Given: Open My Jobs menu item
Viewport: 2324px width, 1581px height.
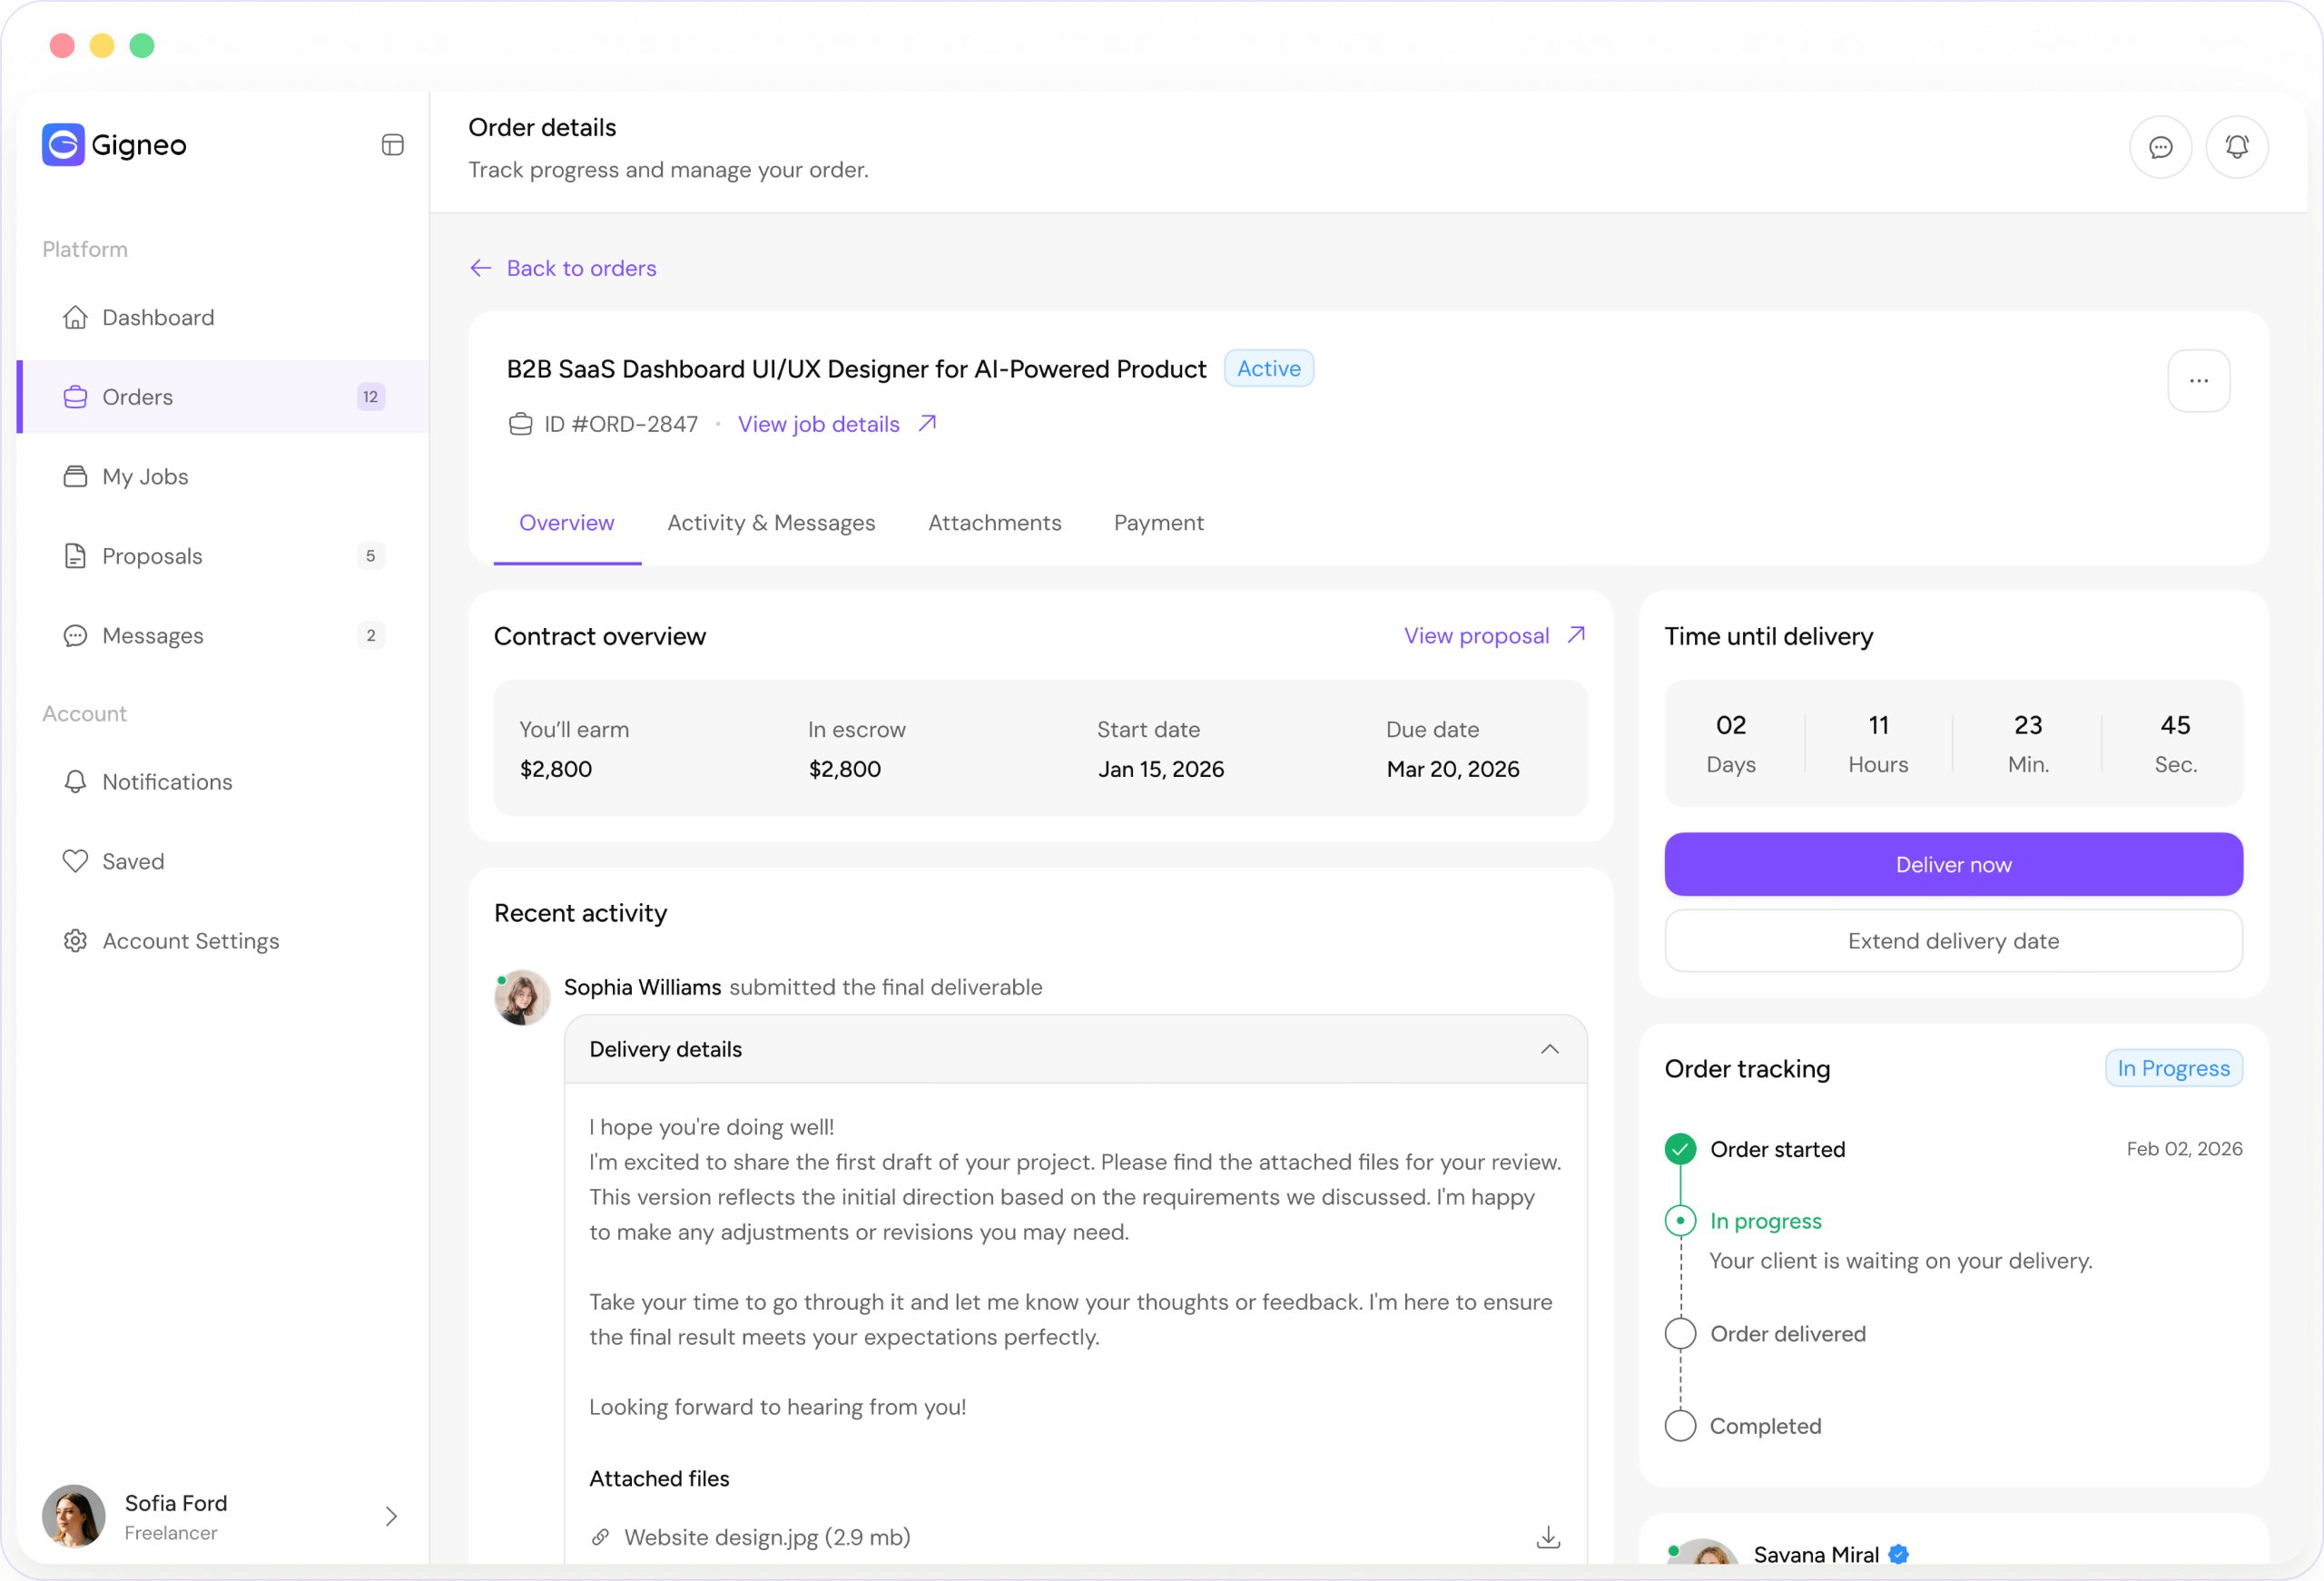Looking at the screenshot, I should (x=224, y=476).
